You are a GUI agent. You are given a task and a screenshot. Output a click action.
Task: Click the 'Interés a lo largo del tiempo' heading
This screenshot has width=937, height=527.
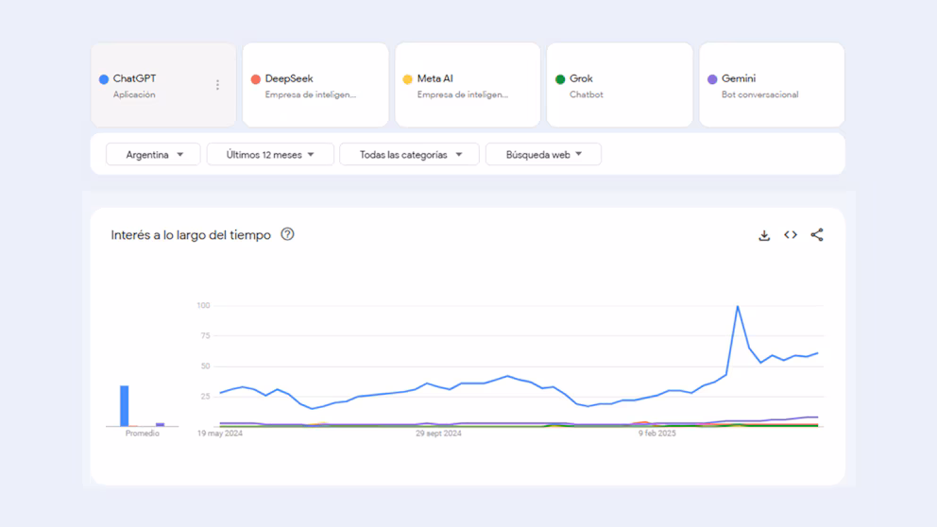[191, 235]
